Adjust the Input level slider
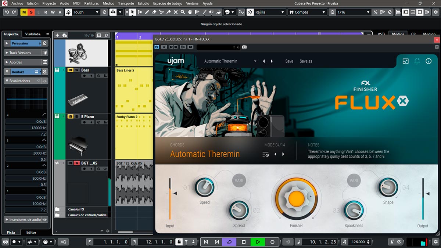The image size is (441, 248). coord(170,199)
